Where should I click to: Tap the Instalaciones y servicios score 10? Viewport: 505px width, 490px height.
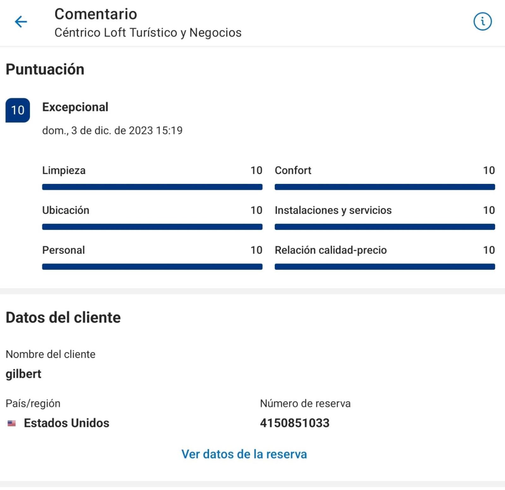click(x=489, y=210)
